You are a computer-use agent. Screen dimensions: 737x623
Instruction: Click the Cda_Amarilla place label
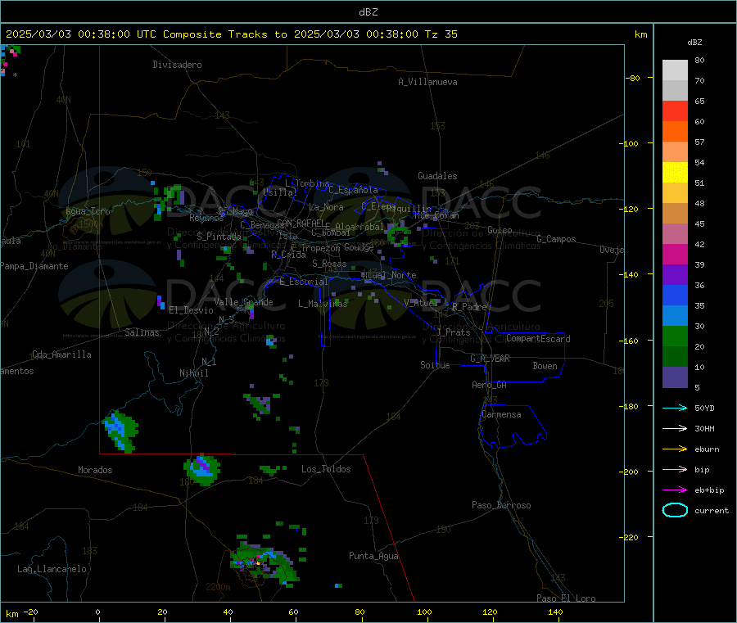pyautogui.click(x=61, y=354)
